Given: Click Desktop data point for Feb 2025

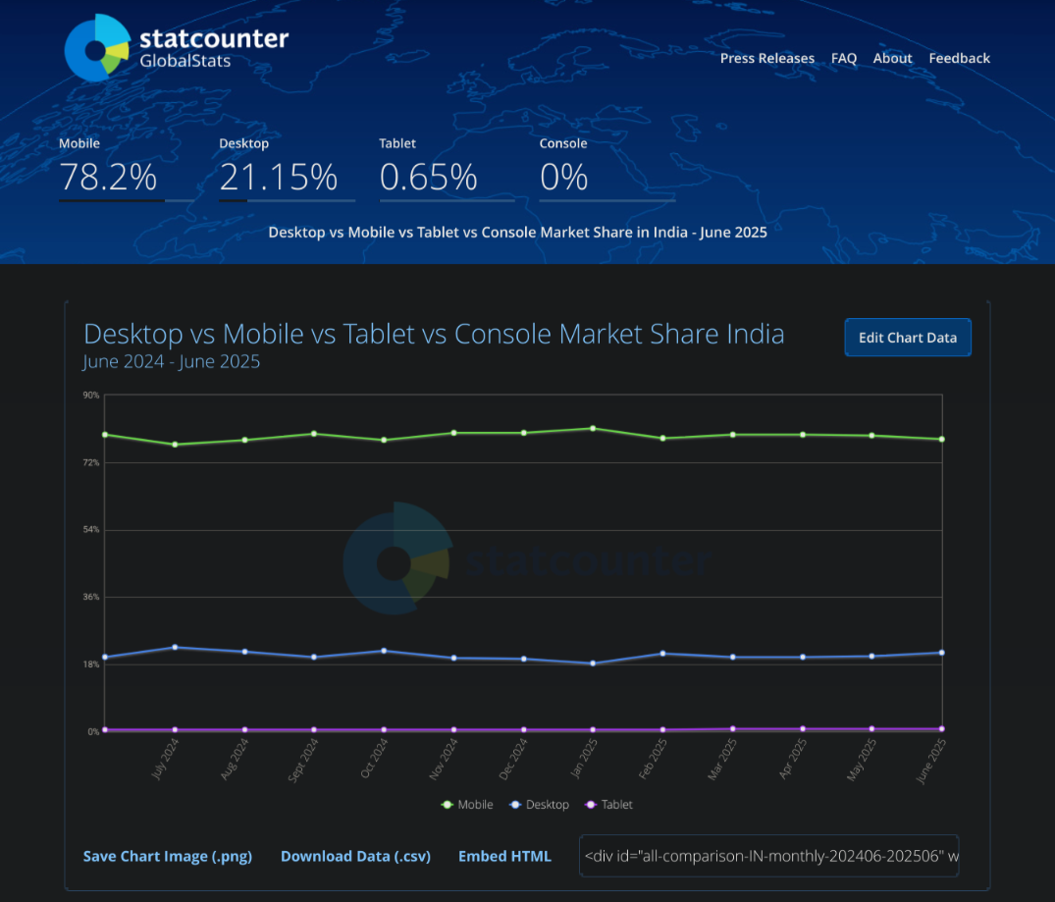Looking at the screenshot, I should tap(662, 653).
